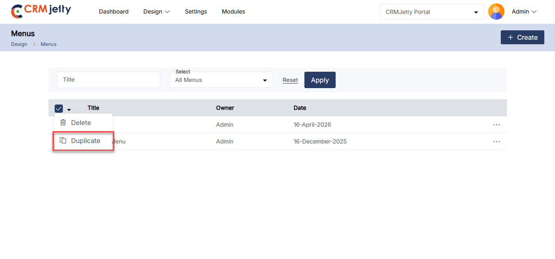Choose Duplicate with the copy icon
The height and width of the screenshot is (259, 555).
[85, 141]
